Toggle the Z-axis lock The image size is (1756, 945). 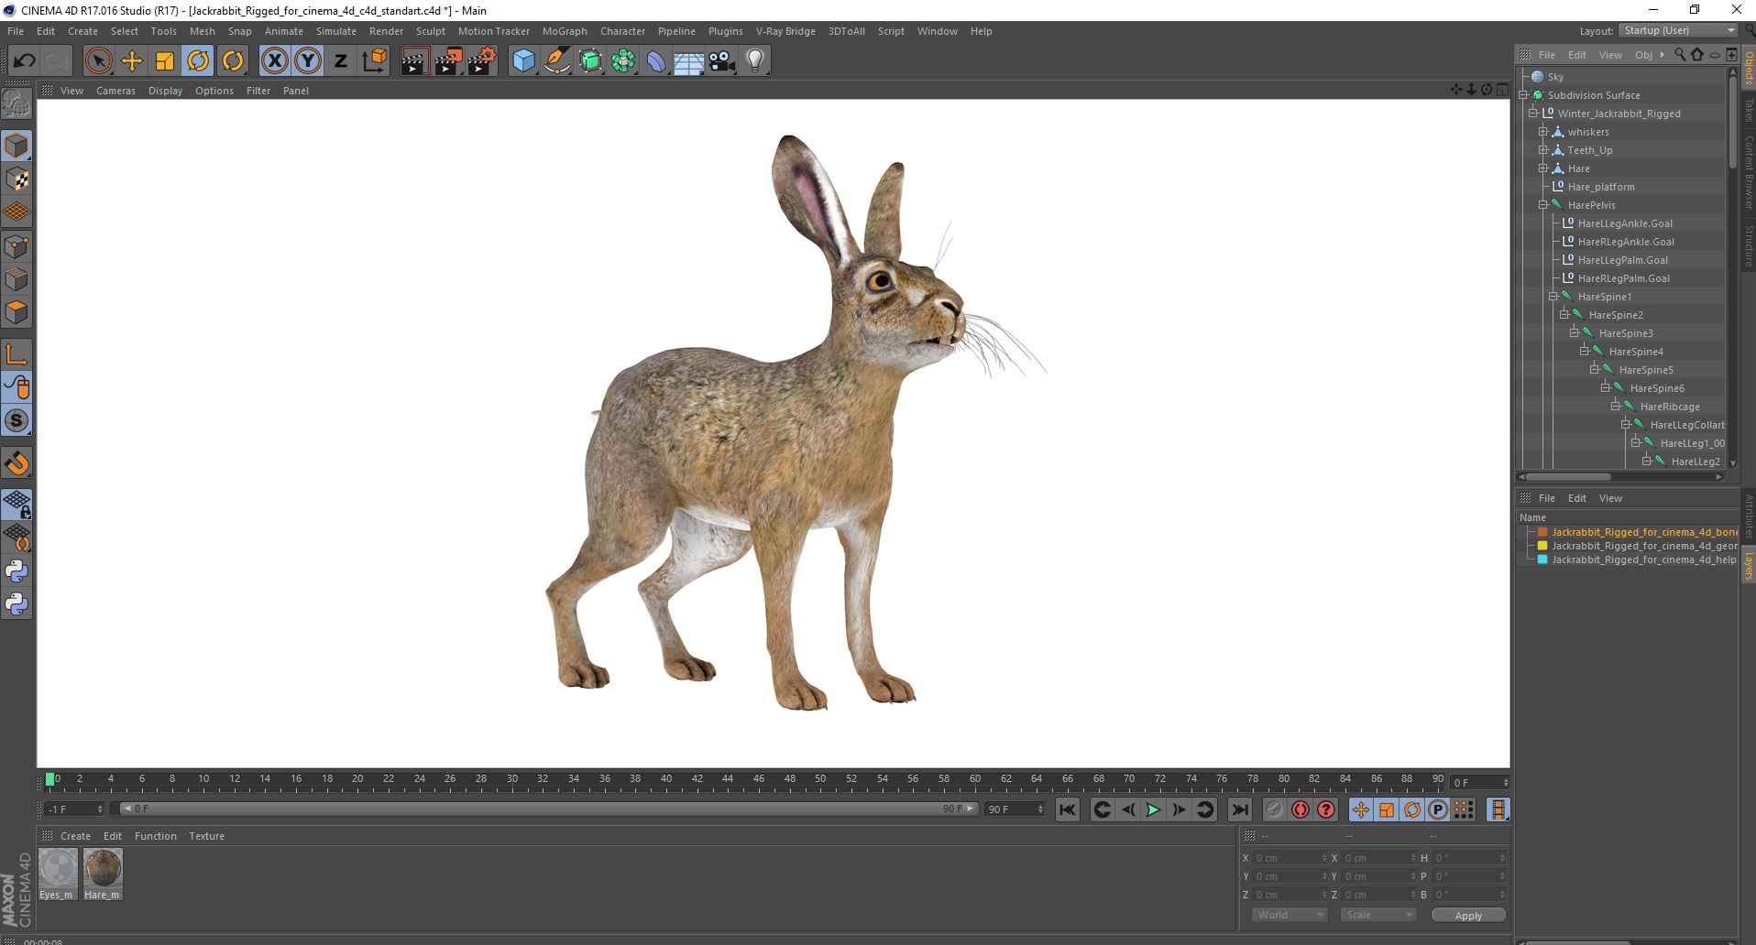point(341,61)
